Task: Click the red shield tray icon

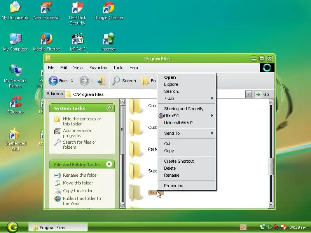Action: 283,227
